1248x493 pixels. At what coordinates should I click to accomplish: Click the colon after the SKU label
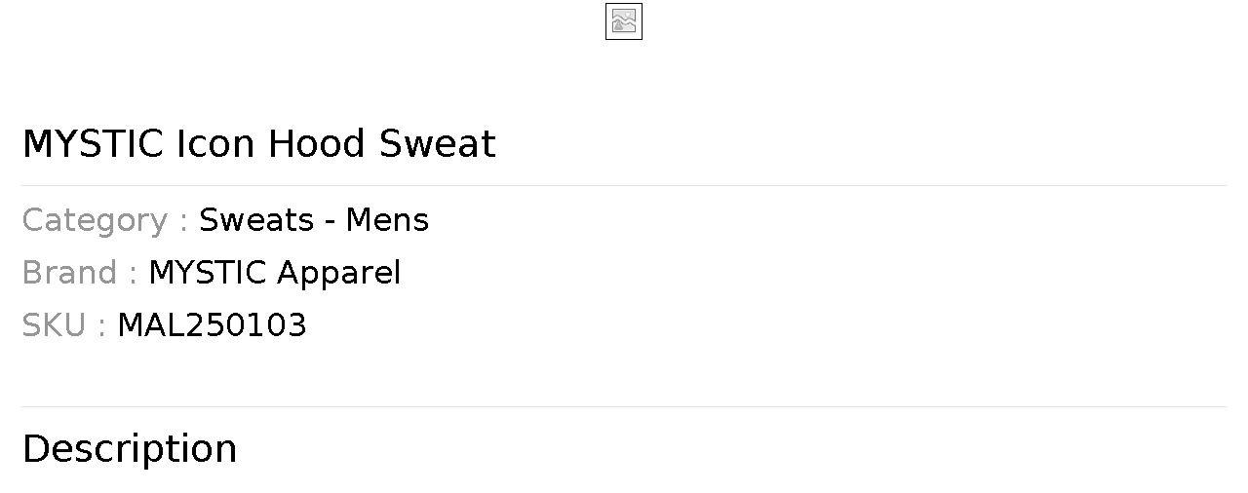coord(101,326)
